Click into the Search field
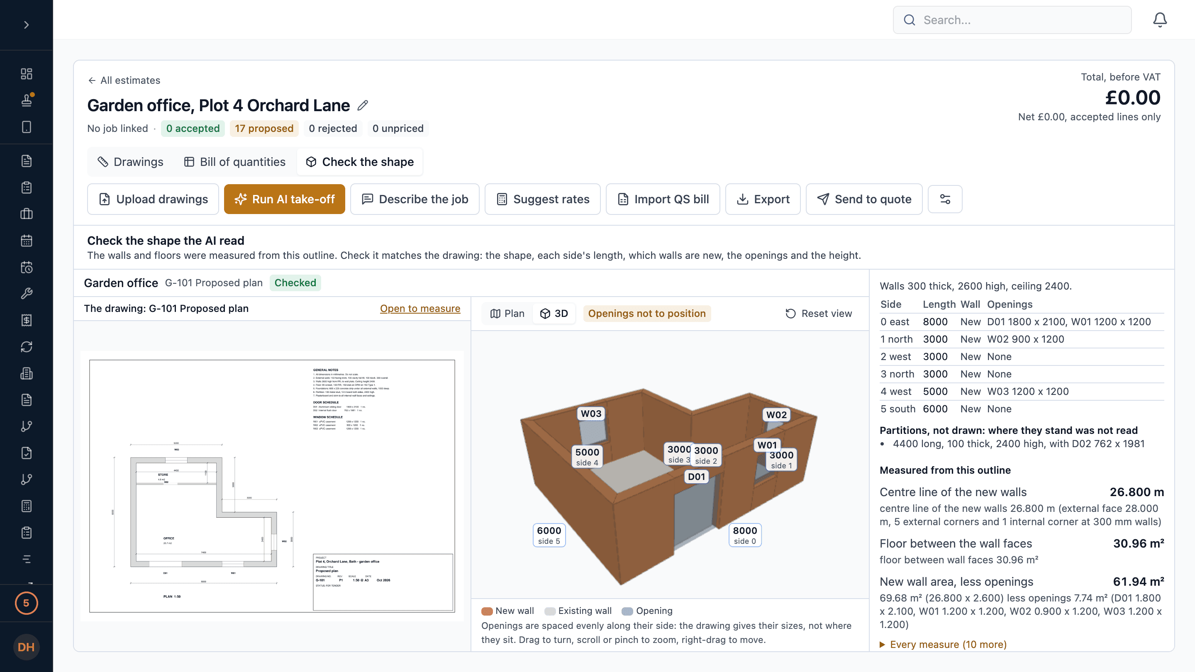This screenshot has width=1195, height=672. [x=1012, y=20]
